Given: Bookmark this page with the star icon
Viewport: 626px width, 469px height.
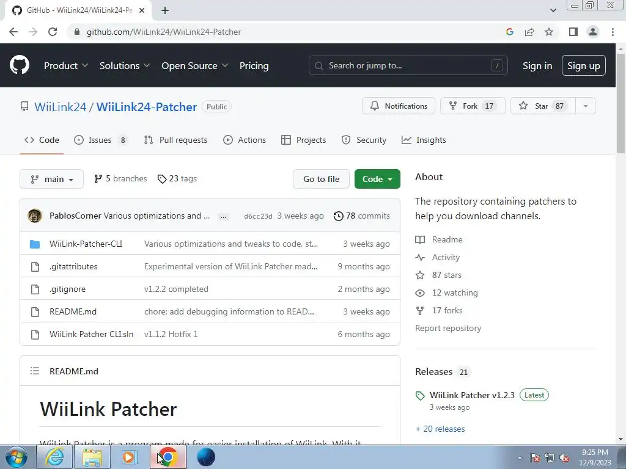Looking at the screenshot, I should coord(549,32).
